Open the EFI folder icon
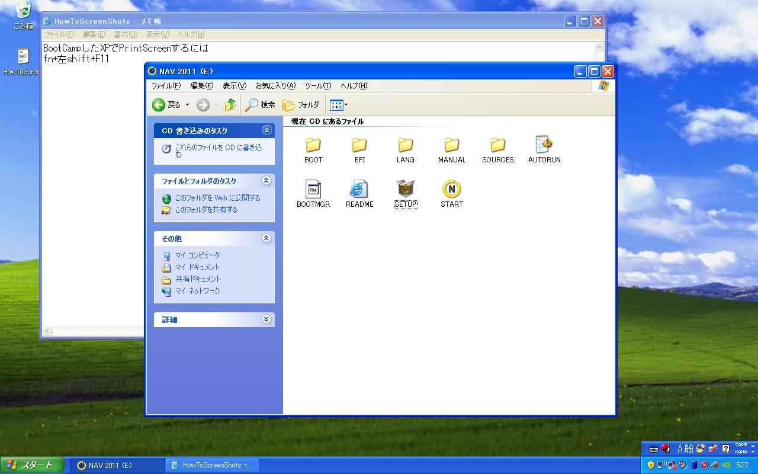The width and height of the screenshot is (758, 474). [x=359, y=145]
